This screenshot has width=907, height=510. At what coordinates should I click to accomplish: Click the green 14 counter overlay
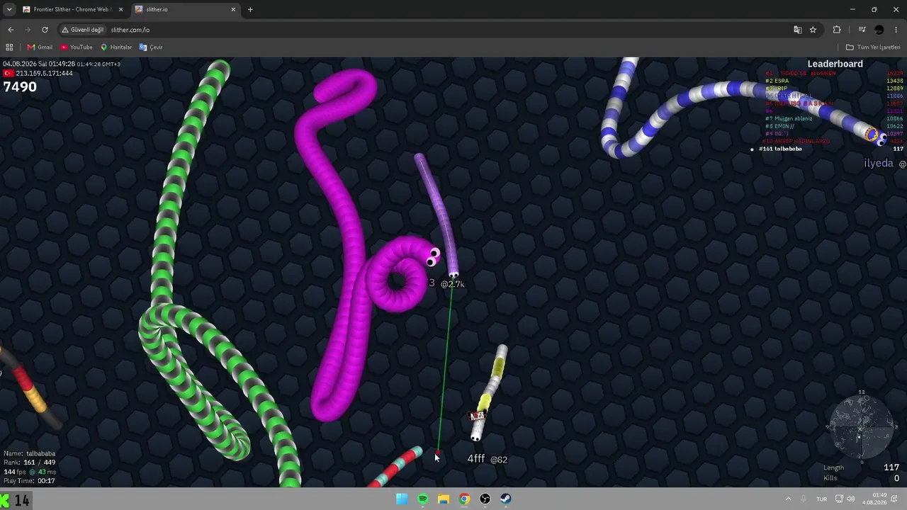(x=16, y=500)
